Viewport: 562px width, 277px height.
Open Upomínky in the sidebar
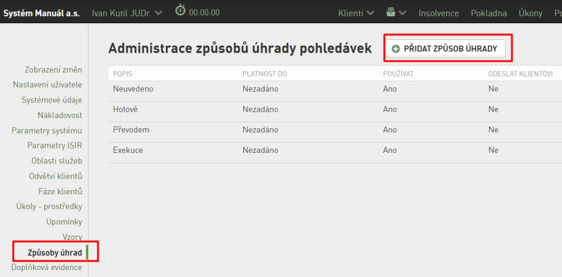click(x=64, y=222)
